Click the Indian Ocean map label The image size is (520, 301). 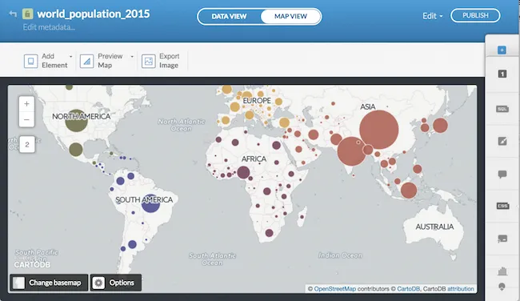[x=340, y=255]
